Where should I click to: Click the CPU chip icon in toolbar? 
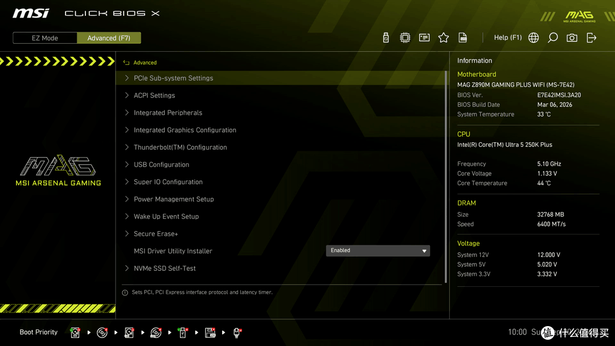405,38
